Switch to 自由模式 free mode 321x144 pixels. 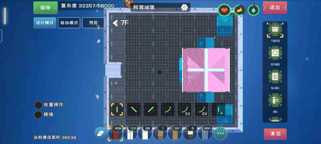[69, 23]
